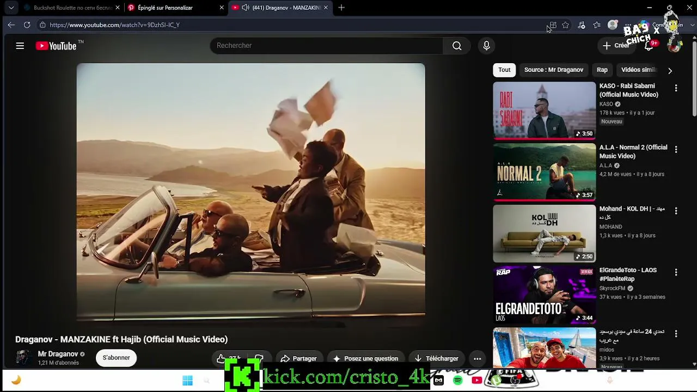Click the Partager share button

(x=298, y=358)
